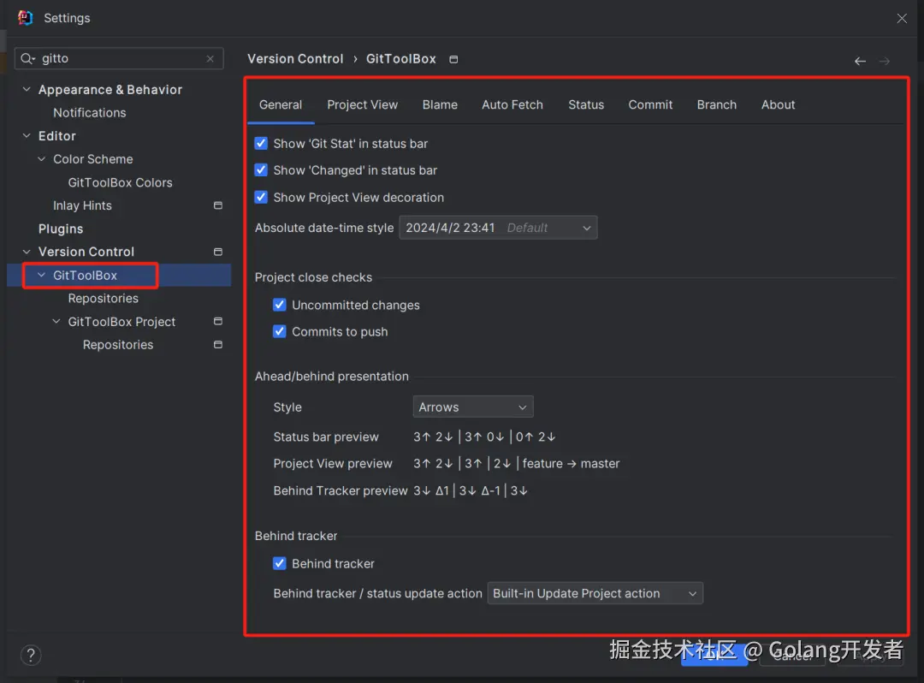Open the Style Arrows dropdown
The width and height of the screenshot is (924, 683).
click(472, 407)
